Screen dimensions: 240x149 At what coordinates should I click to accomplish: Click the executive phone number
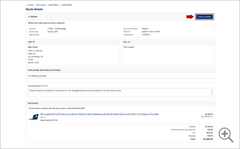click(x=151, y=32)
